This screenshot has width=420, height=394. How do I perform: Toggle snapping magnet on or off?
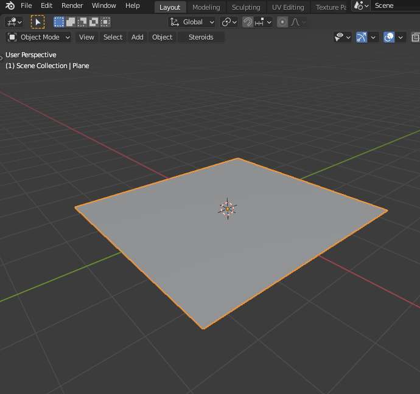pyautogui.click(x=248, y=22)
